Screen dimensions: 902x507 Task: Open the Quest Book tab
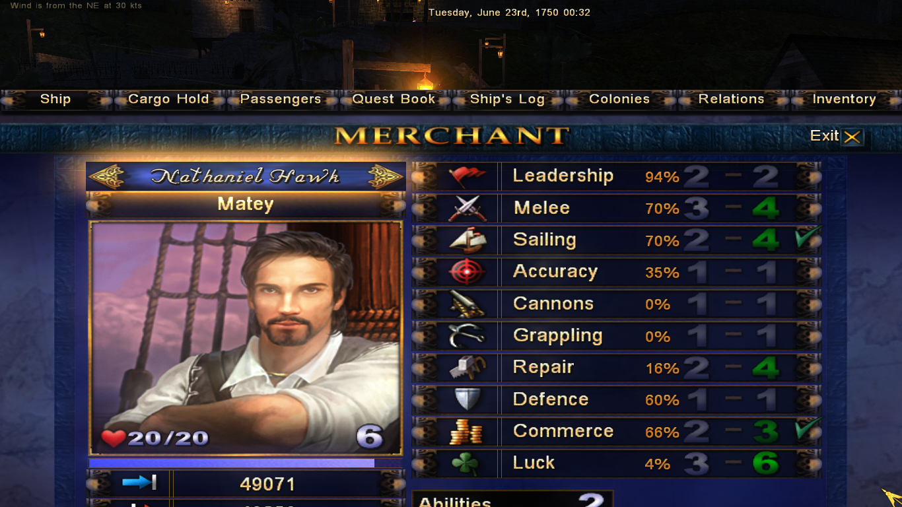tap(394, 100)
